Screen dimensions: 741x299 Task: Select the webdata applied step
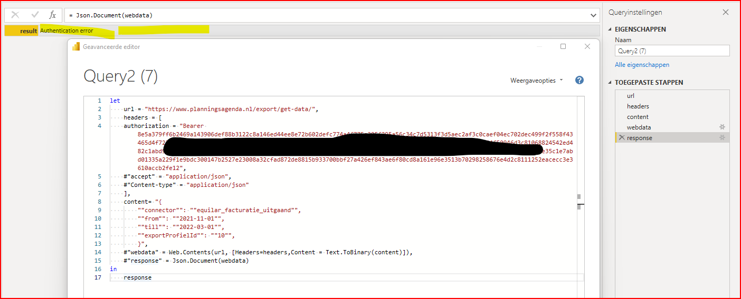coord(672,127)
